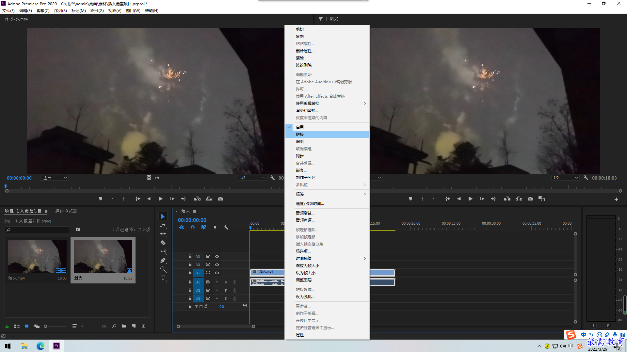Expand 标签 submenu in context menu
The height and width of the screenshot is (352, 627).
327,194
